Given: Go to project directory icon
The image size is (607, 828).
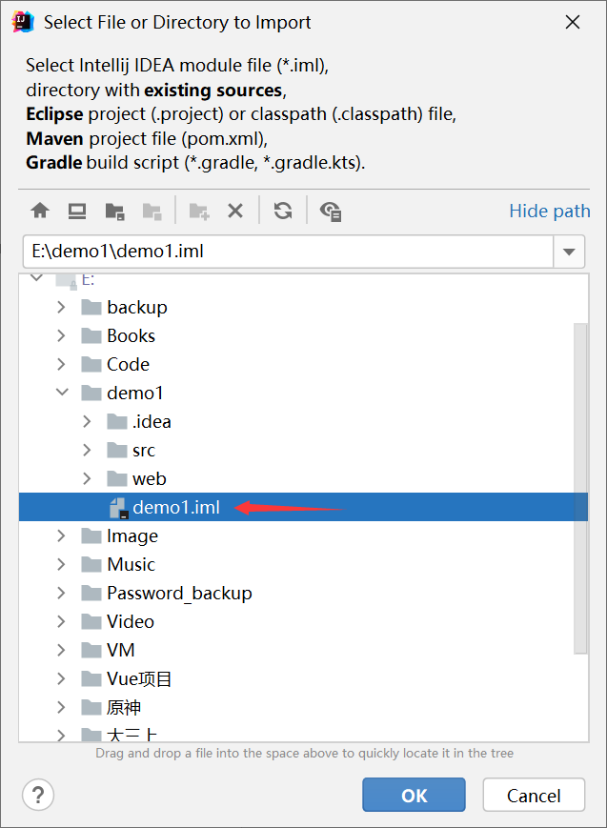Looking at the screenshot, I should pos(114,212).
